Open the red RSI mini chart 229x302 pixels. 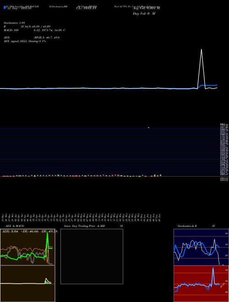201,284
